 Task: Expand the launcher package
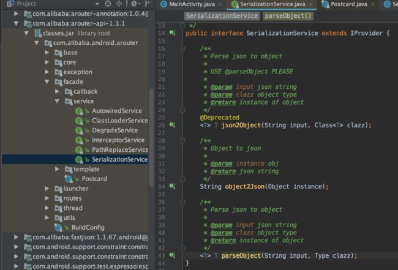(47, 189)
